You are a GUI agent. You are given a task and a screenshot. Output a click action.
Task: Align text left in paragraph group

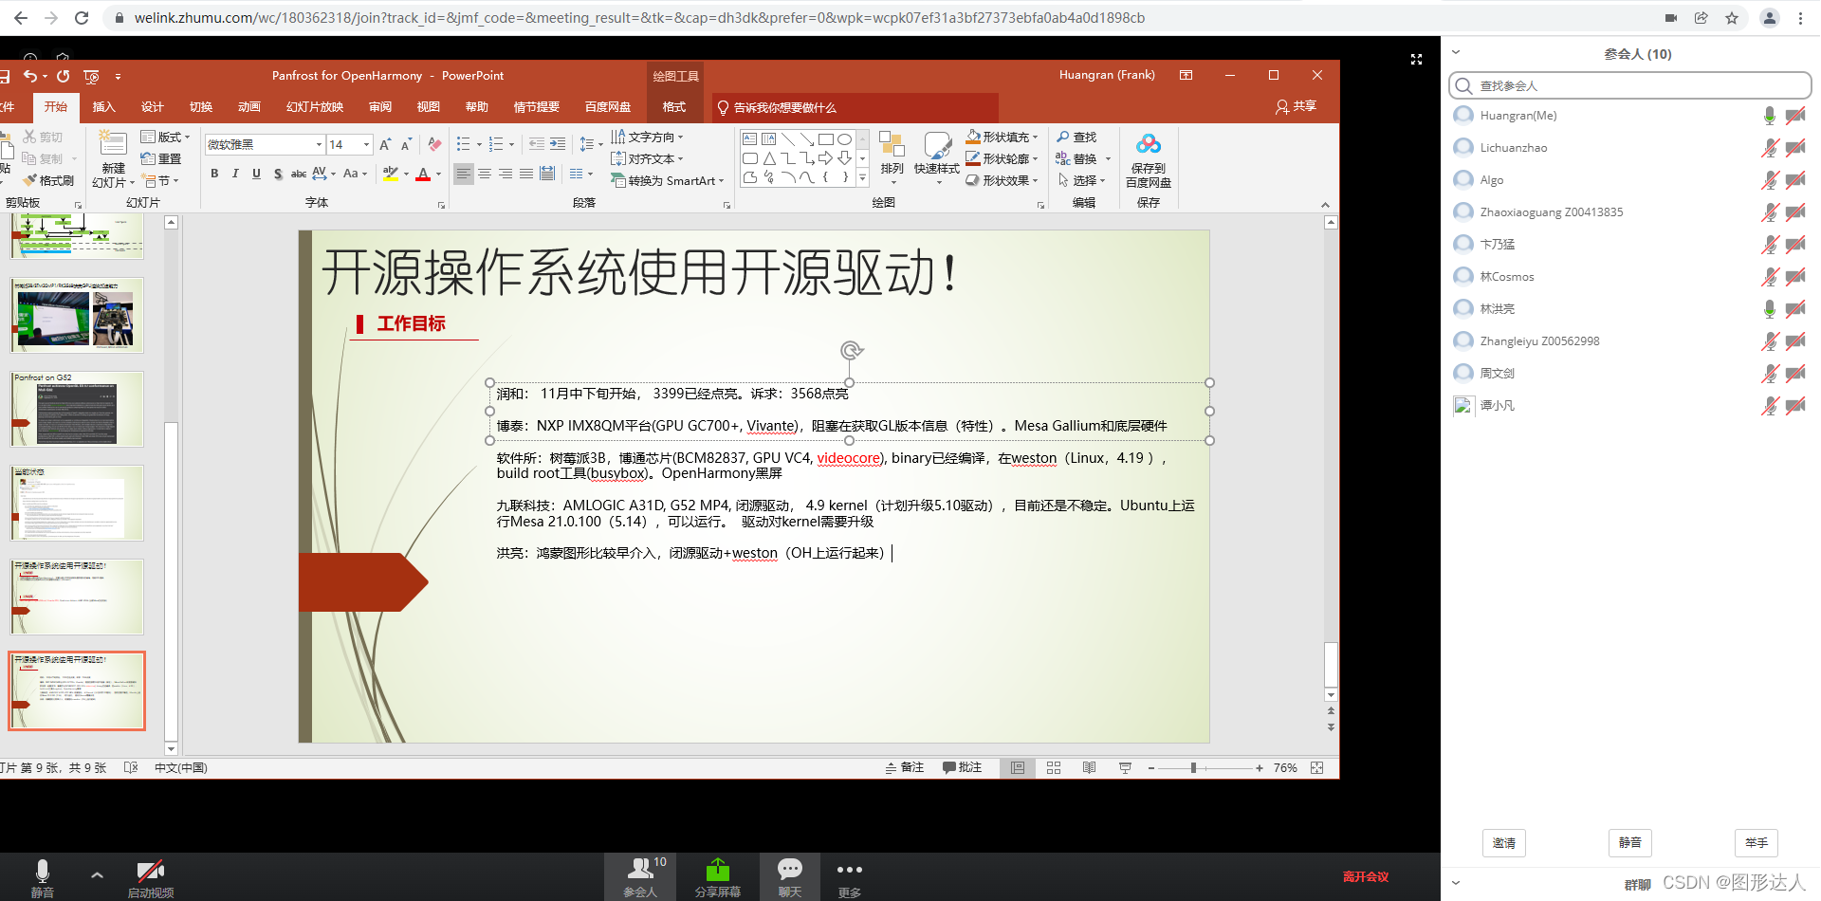(463, 174)
